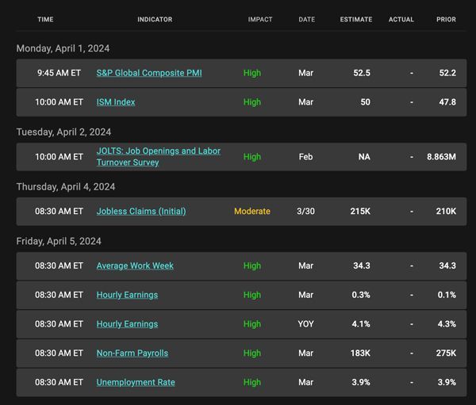Click the ESTIMATE column header
The image size is (476, 405).
pyautogui.click(x=356, y=19)
